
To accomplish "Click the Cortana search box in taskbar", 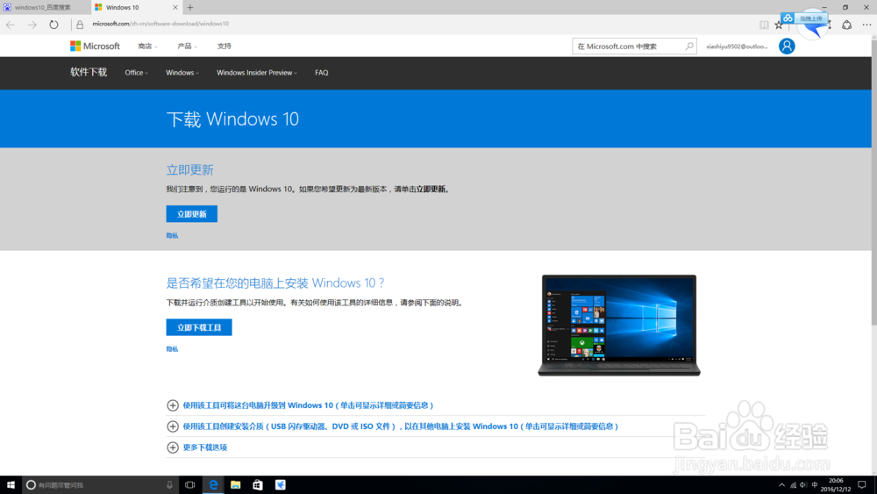I will point(99,484).
